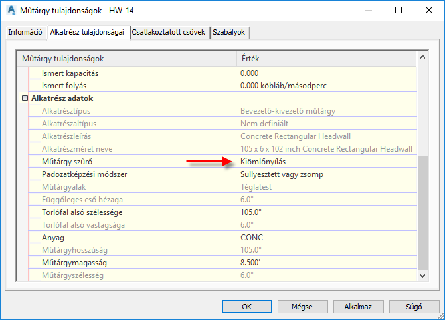Edit the Ismert kapacitás value field
This screenshot has width=445, height=320.
[x=325, y=73]
